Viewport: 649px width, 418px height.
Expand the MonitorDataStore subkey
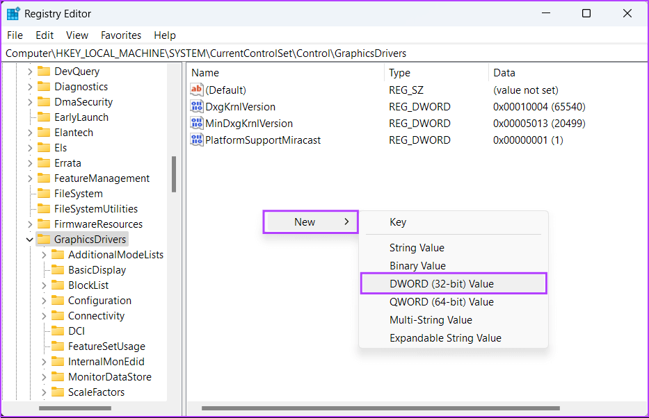pyautogui.click(x=44, y=377)
